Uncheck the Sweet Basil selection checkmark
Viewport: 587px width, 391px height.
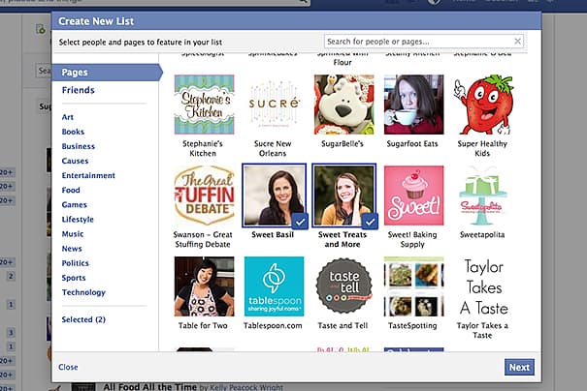(300, 222)
